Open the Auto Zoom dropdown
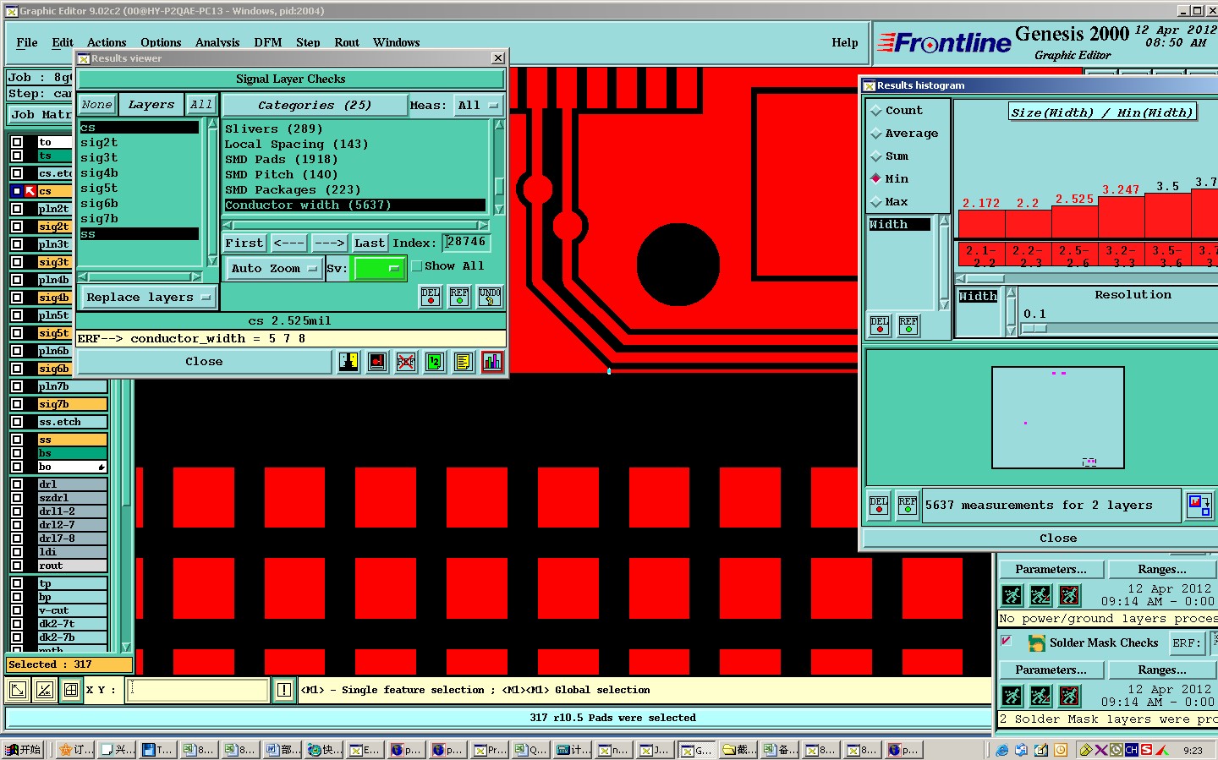This screenshot has width=1218, height=760. [274, 269]
